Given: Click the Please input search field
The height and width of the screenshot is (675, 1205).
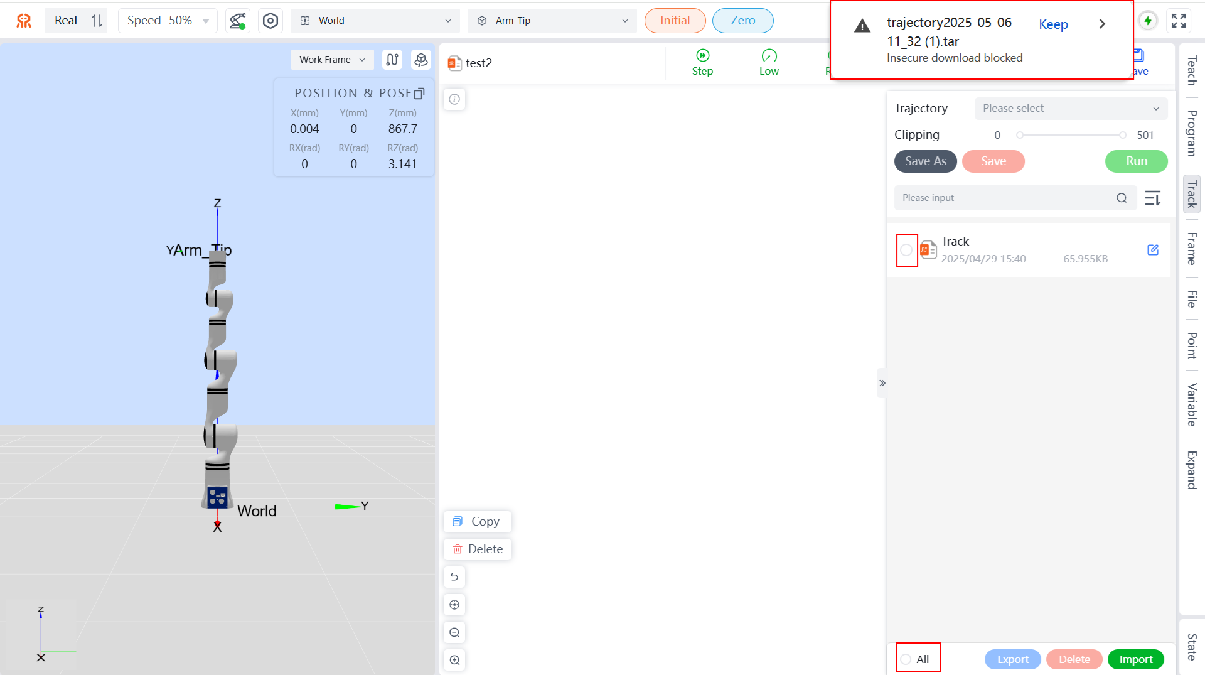Looking at the screenshot, I should click(1004, 198).
